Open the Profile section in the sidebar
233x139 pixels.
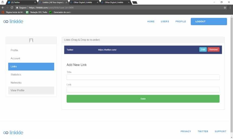[x=14, y=50]
